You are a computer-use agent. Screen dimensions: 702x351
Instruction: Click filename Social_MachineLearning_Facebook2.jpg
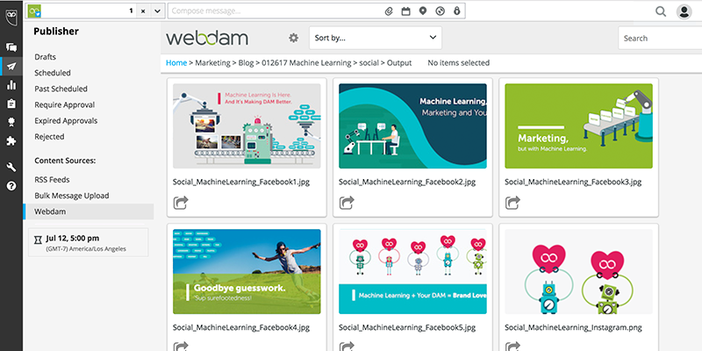click(x=407, y=183)
